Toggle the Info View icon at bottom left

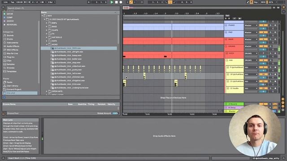(x=3, y=158)
